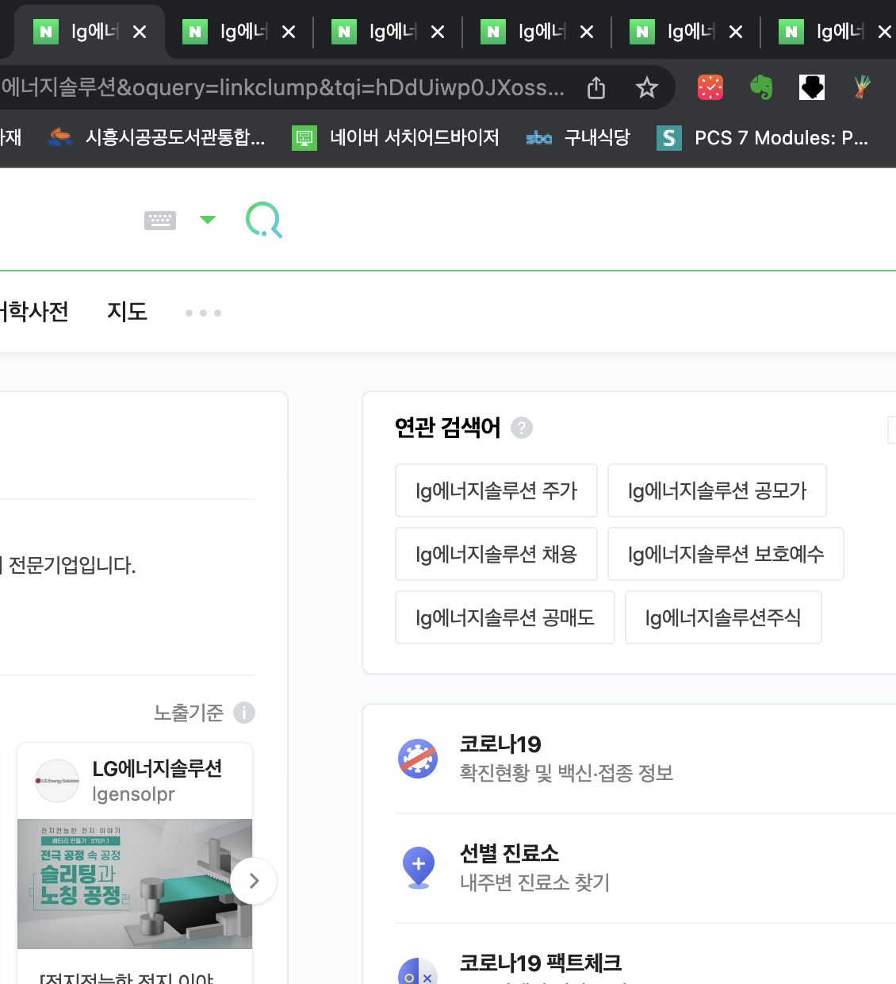This screenshot has height=984, width=896.
Task: Close the first lg에너 browser tab
Action: 140,32
